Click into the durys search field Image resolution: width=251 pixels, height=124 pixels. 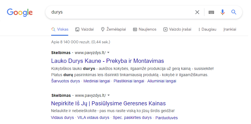coord(120,12)
